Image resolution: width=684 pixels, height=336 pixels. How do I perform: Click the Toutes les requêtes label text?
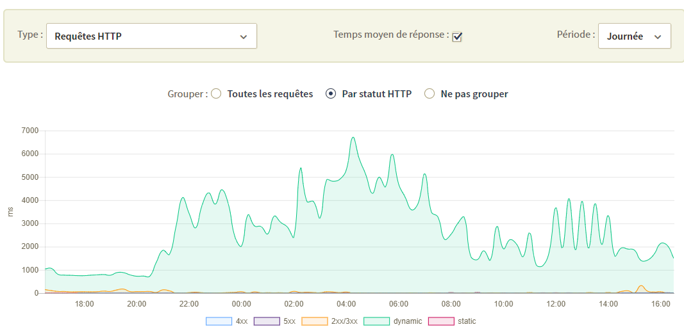click(x=270, y=94)
